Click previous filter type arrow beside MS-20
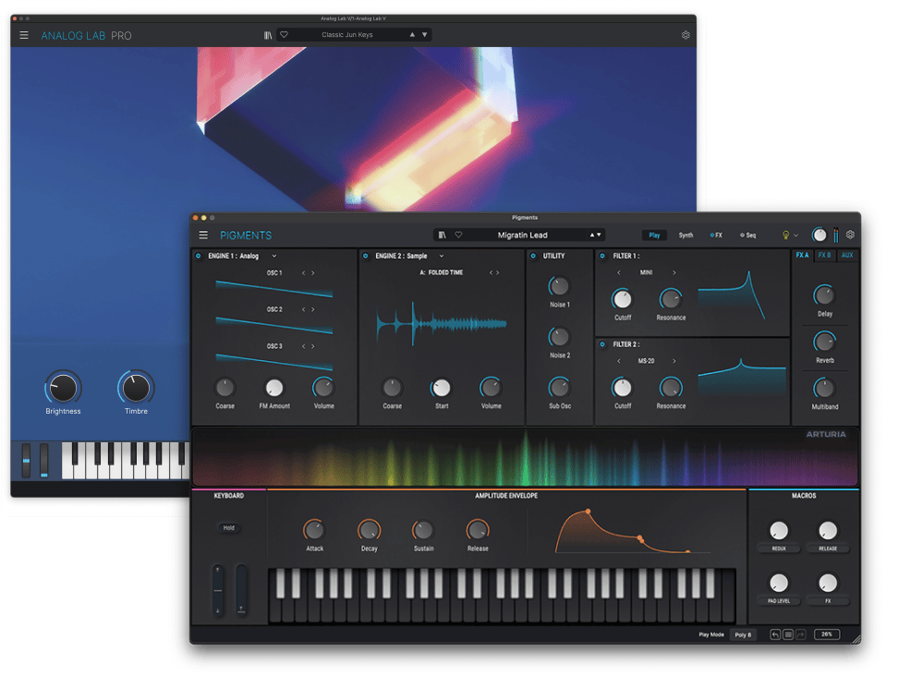The image size is (898, 675). 618,361
